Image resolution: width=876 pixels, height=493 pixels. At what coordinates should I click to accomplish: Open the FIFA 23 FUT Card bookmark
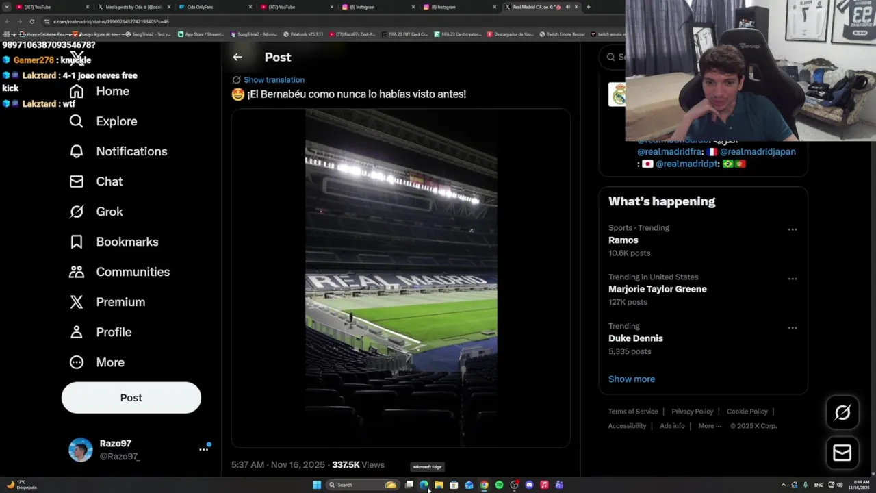(x=404, y=34)
